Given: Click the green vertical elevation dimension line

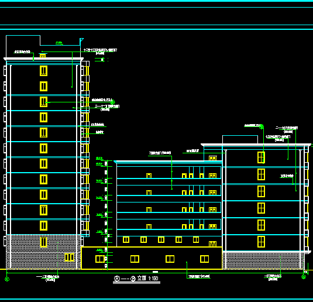Looking at the screenshot, I should (x=108, y=215).
